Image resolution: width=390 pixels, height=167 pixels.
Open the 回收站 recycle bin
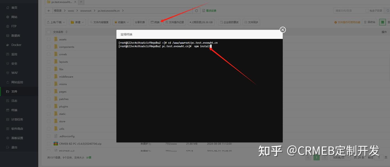tap(369, 22)
